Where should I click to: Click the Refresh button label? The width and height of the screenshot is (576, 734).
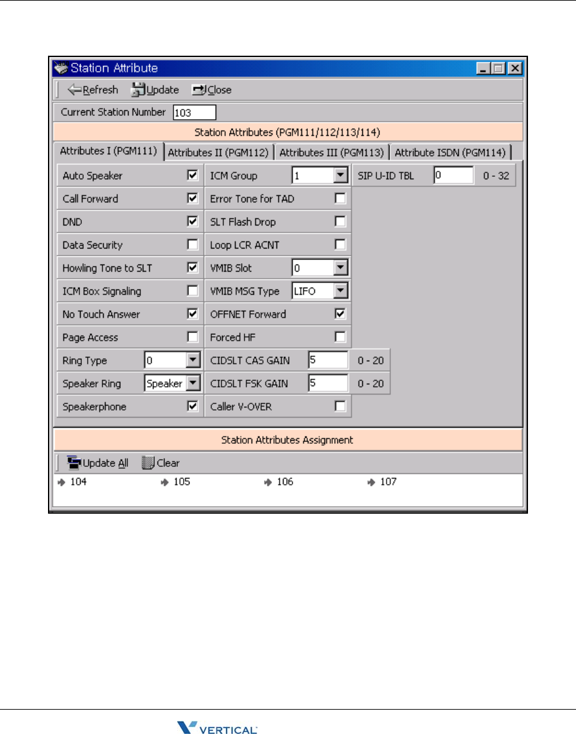tap(100, 90)
